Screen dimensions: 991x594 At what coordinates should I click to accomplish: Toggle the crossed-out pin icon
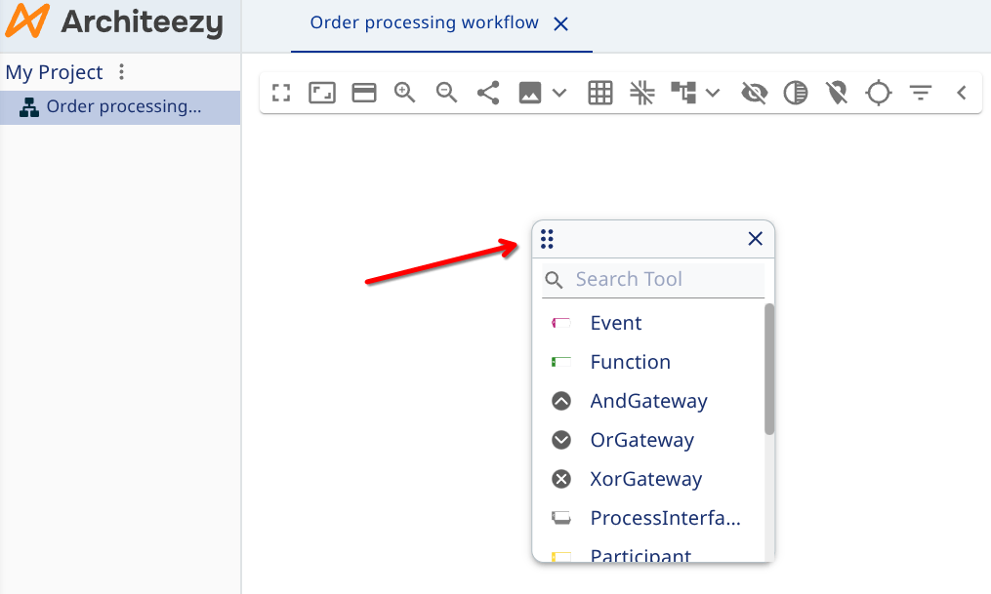point(837,93)
